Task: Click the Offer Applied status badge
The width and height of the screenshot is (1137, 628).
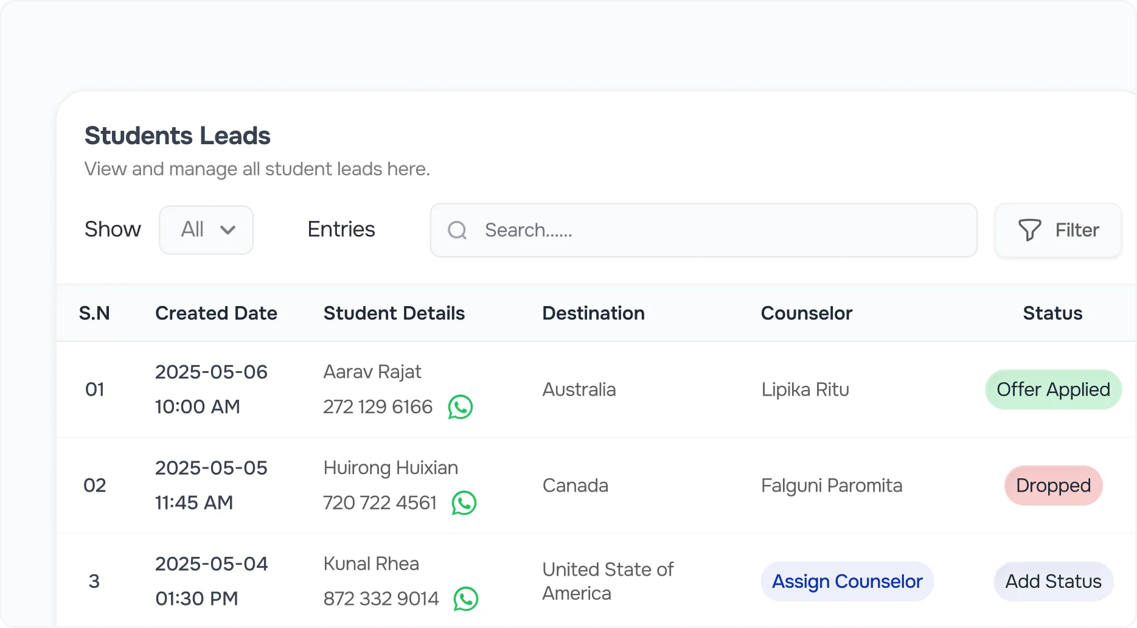Action: pyautogui.click(x=1053, y=389)
